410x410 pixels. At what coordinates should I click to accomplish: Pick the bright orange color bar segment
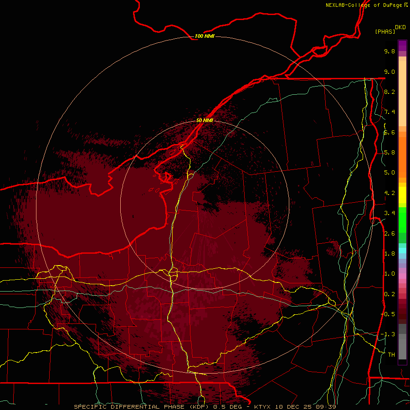[402, 158]
